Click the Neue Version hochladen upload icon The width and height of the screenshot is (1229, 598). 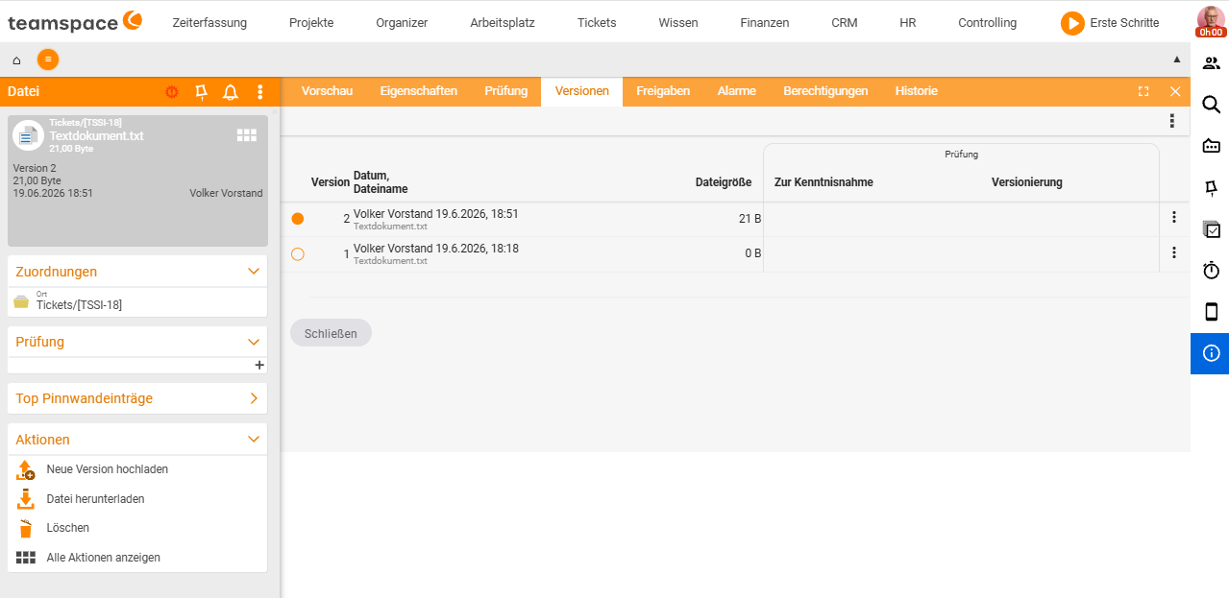[x=26, y=469]
